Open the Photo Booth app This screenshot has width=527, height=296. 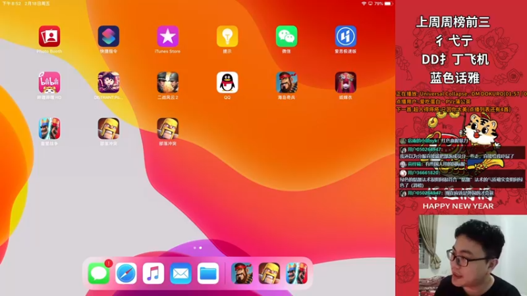49,36
